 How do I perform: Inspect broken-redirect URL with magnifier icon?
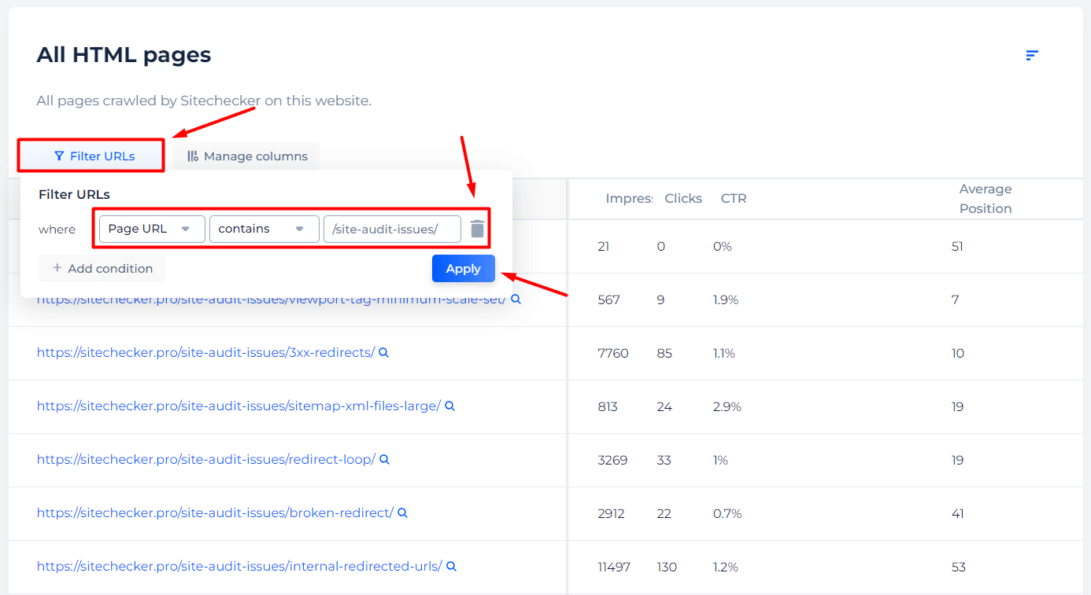[402, 512]
